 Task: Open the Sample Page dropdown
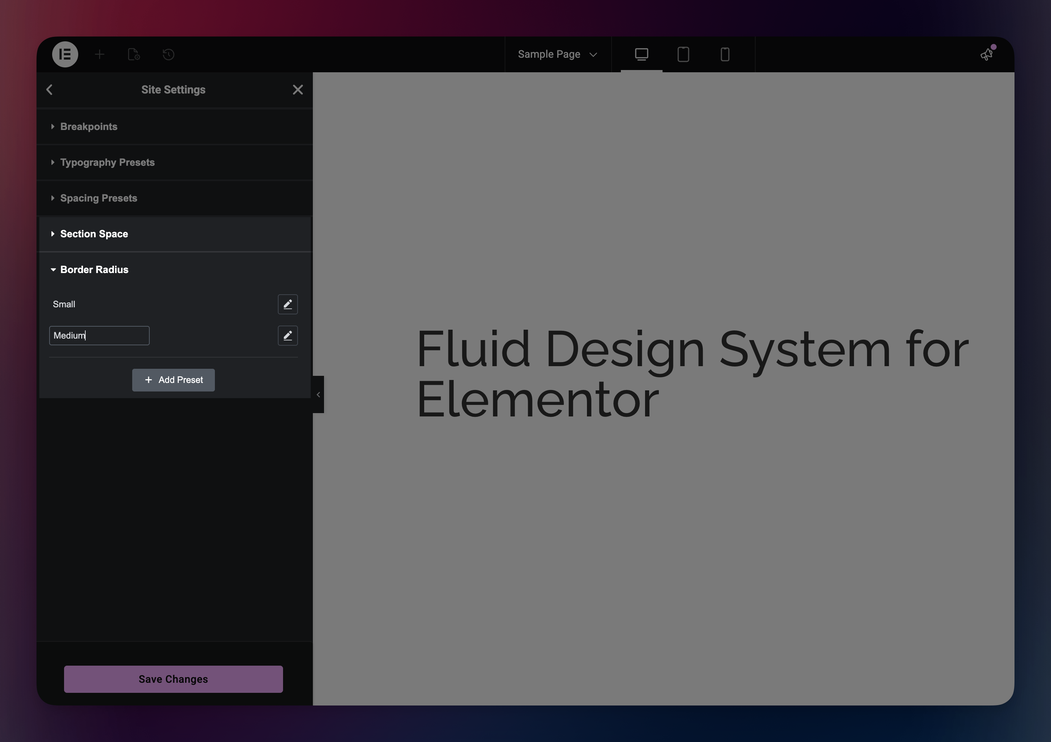coord(557,54)
